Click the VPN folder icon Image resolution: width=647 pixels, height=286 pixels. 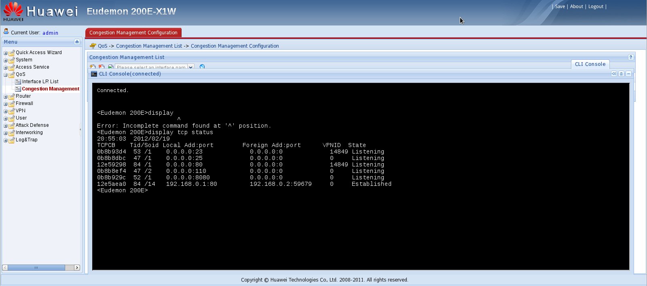click(x=12, y=111)
